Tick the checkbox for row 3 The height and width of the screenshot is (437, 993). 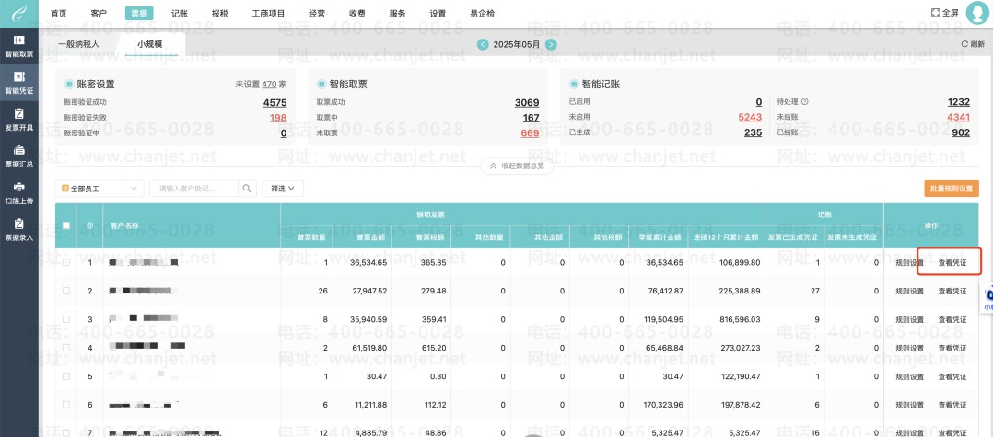(x=66, y=319)
